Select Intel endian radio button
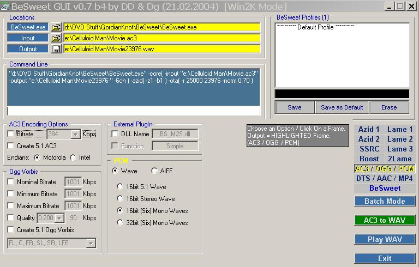The width and height of the screenshot is (419, 267). coord(73,157)
